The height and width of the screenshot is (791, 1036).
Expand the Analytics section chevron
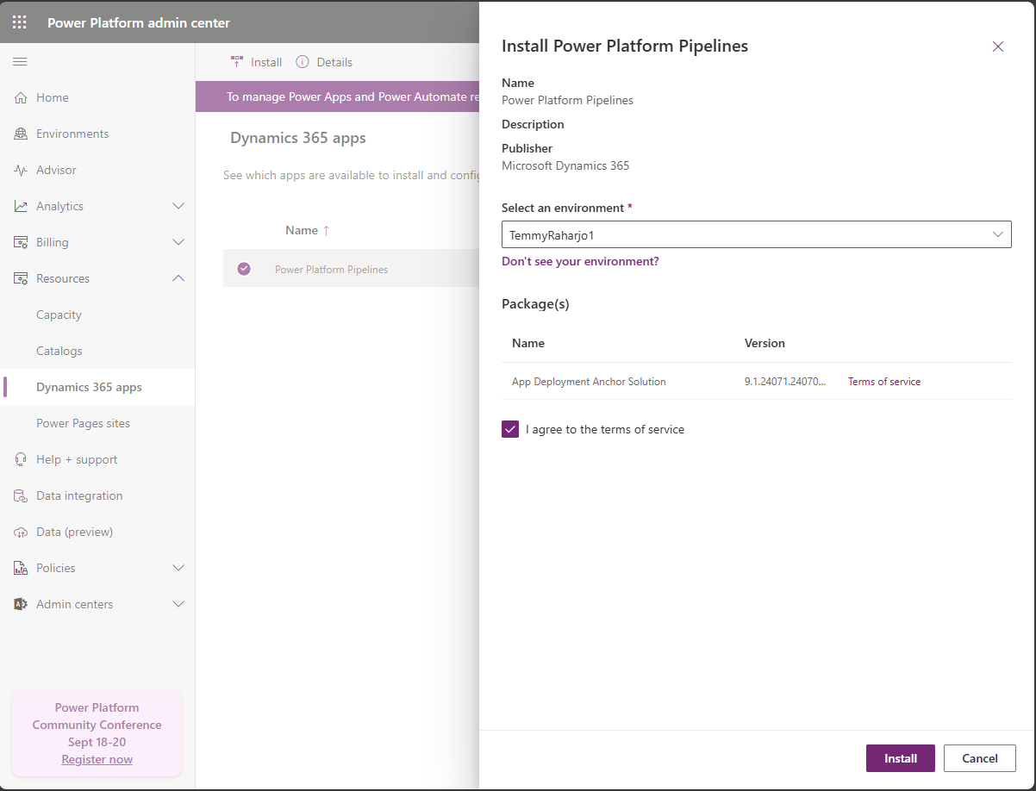[178, 206]
